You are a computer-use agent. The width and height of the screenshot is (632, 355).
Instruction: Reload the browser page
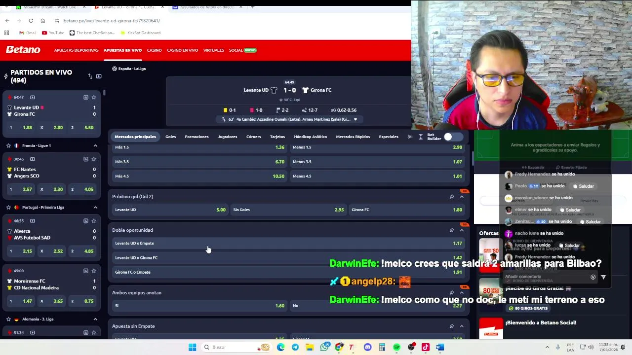tap(31, 21)
